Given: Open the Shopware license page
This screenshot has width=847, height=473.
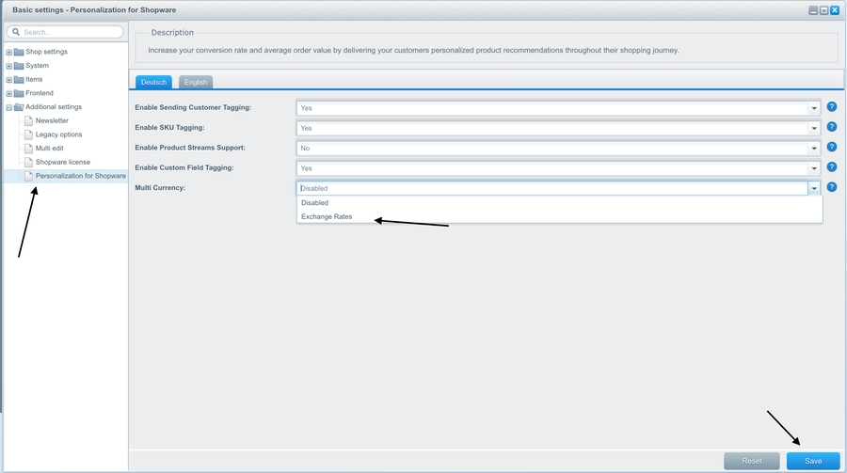Looking at the screenshot, I should click(62, 162).
